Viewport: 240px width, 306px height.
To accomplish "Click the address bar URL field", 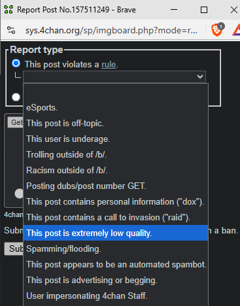I will point(111,30).
